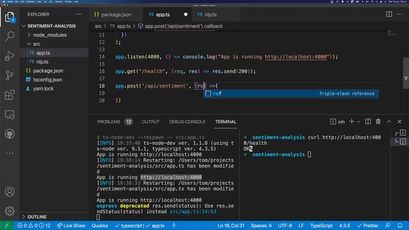This screenshot has height=230, width=409.
Task: Open the GitHub view in activity bar
Action: [10, 134]
